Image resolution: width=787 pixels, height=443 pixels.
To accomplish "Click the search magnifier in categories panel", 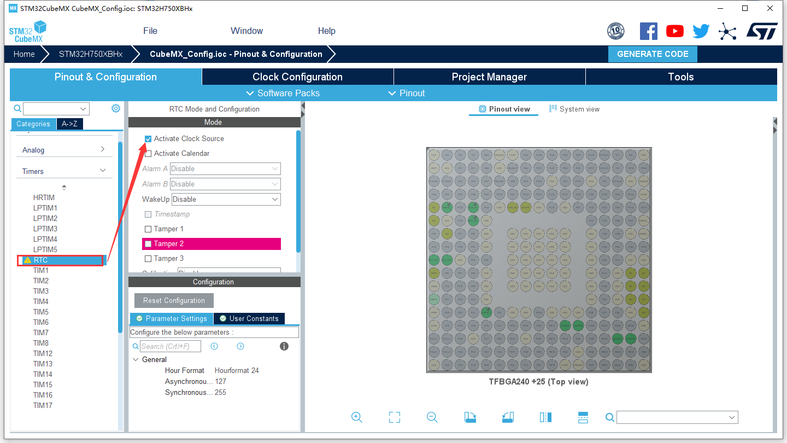I will click(x=17, y=108).
